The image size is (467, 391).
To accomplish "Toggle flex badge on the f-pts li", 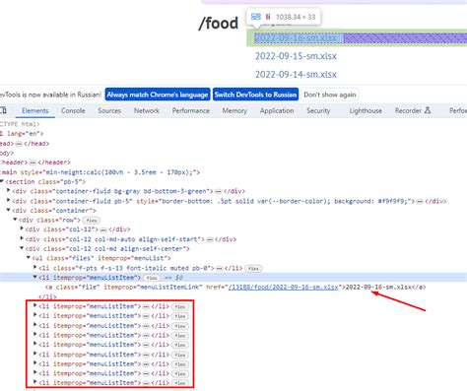I will click(x=253, y=269).
